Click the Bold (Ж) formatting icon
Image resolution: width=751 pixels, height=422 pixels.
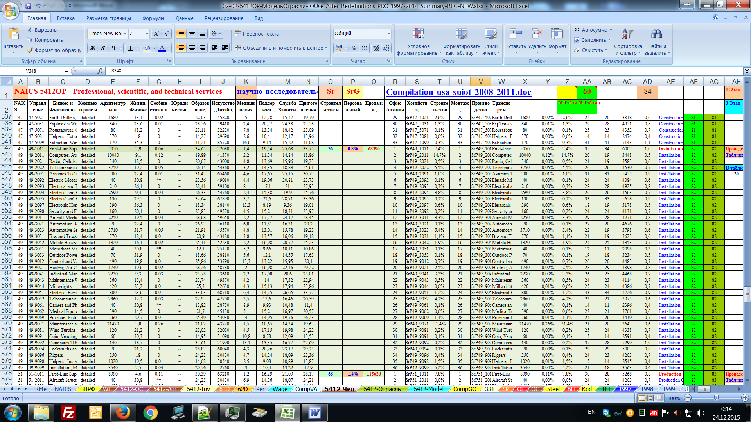pyautogui.click(x=93, y=48)
